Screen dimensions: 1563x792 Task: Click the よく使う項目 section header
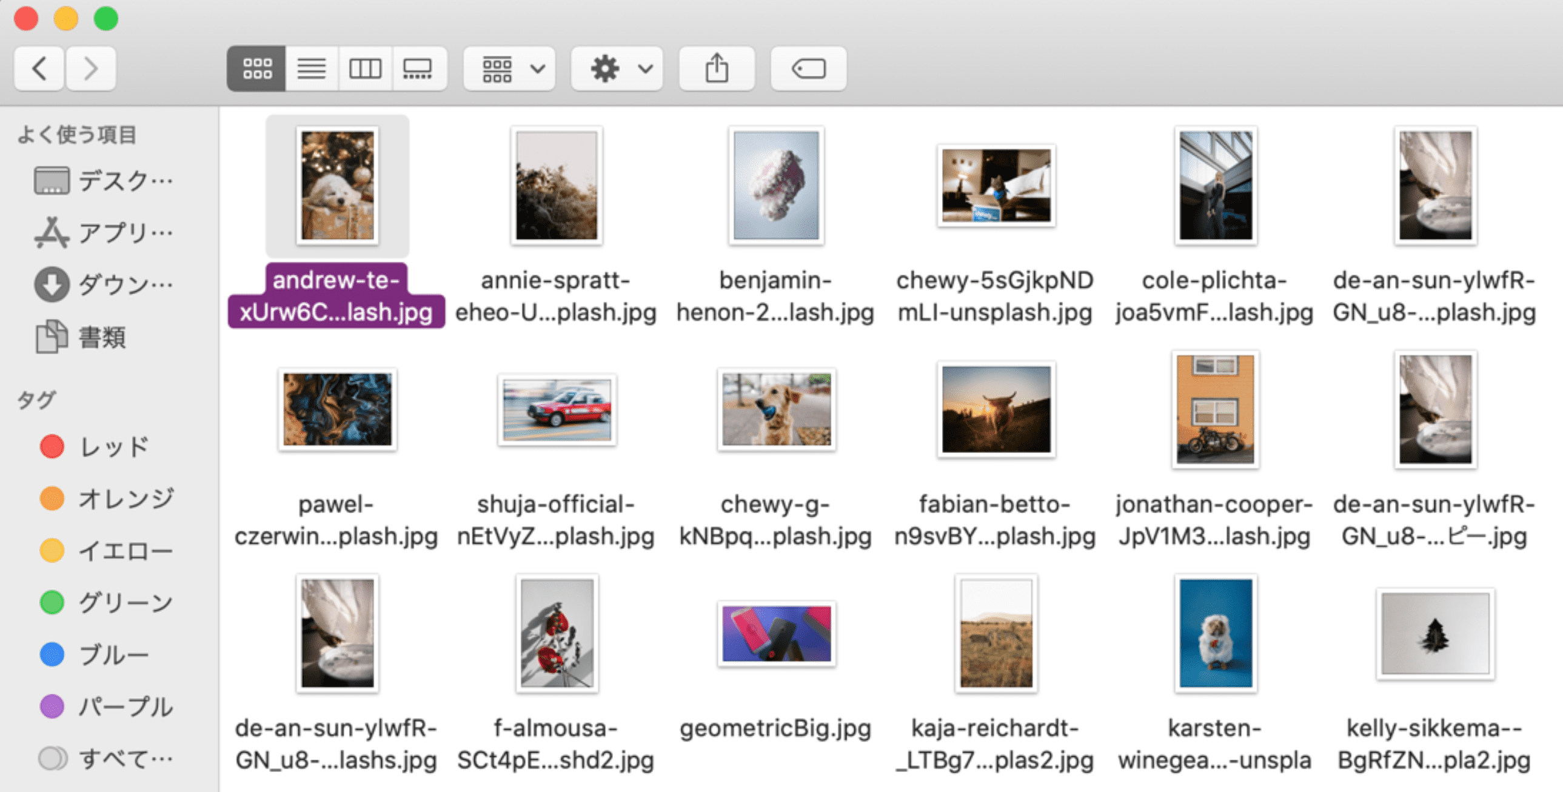click(x=77, y=135)
